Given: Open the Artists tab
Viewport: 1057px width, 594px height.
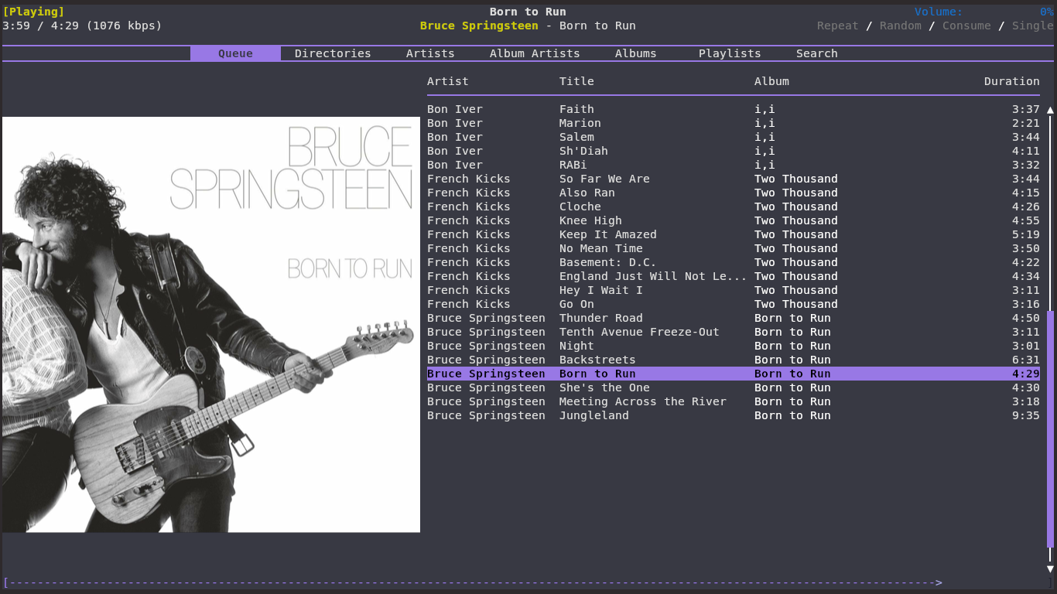Looking at the screenshot, I should [430, 53].
